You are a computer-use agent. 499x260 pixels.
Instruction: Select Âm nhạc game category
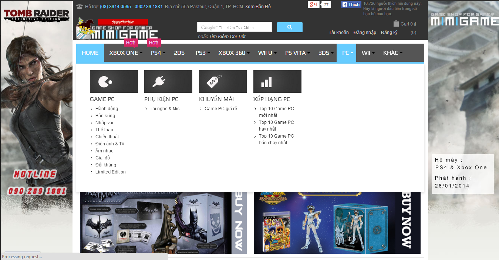pyautogui.click(x=104, y=151)
